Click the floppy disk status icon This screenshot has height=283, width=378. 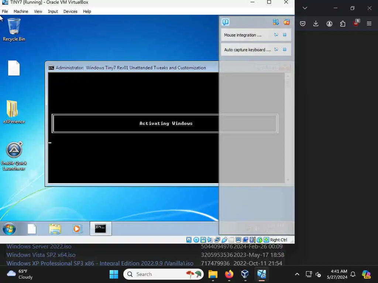click(203, 240)
